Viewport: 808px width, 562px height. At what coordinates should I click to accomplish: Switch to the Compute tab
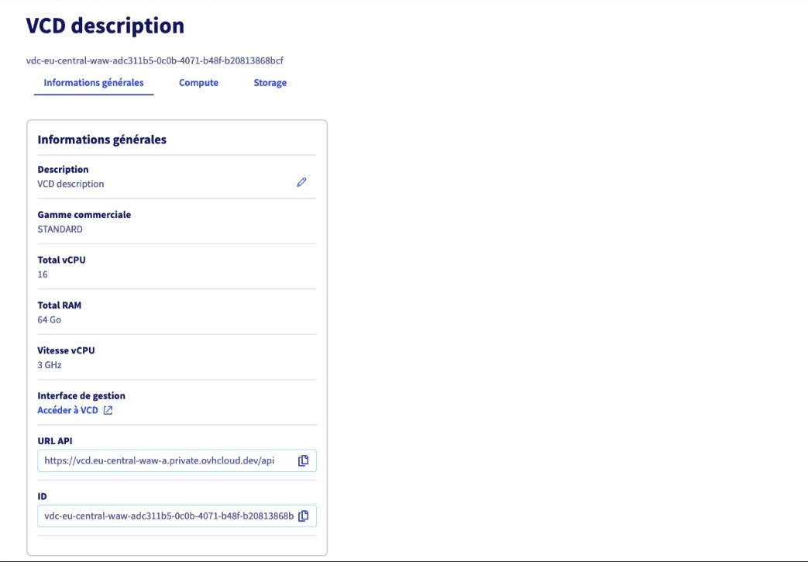coord(198,83)
